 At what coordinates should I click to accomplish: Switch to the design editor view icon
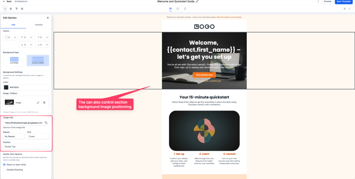tap(171, 9)
